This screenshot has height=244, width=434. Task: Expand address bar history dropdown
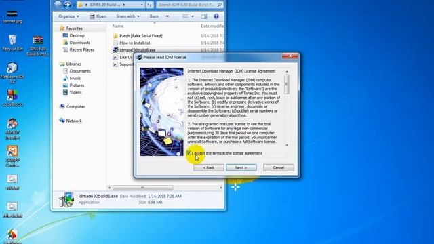pos(142,5)
